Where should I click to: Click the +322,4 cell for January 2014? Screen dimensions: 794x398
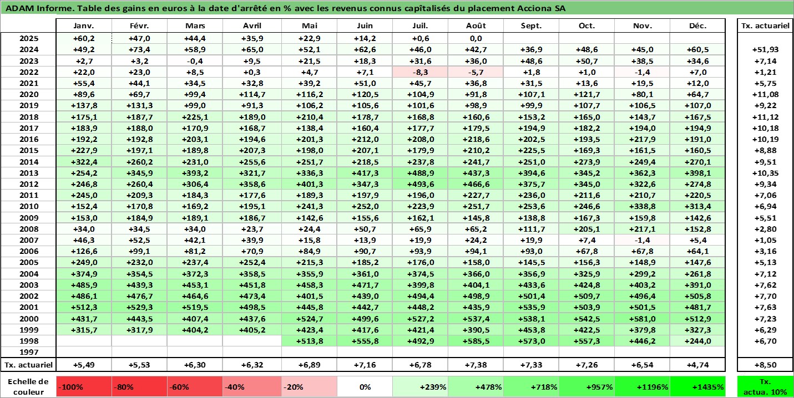84,161
